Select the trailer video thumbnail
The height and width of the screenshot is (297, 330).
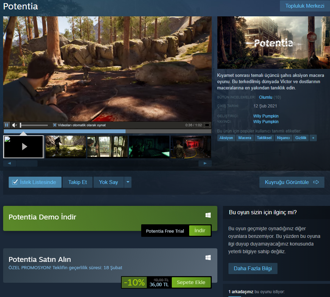point(24,147)
